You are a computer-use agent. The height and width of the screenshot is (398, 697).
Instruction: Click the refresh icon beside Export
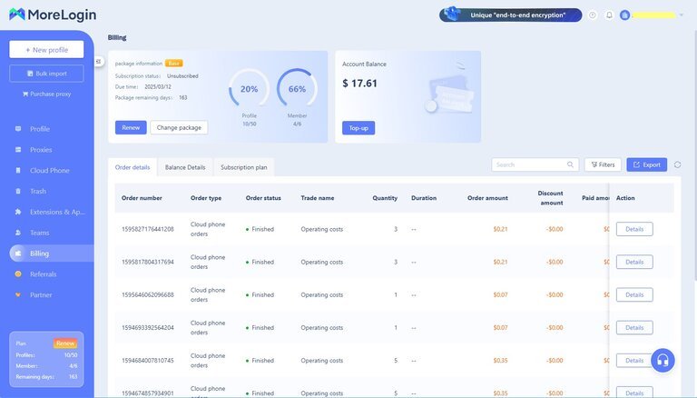pos(678,164)
